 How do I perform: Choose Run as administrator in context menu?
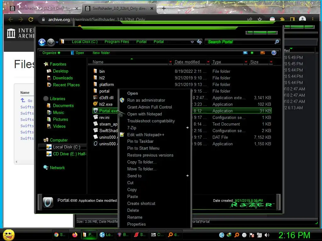pyautogui.click(x=146, y=100)
